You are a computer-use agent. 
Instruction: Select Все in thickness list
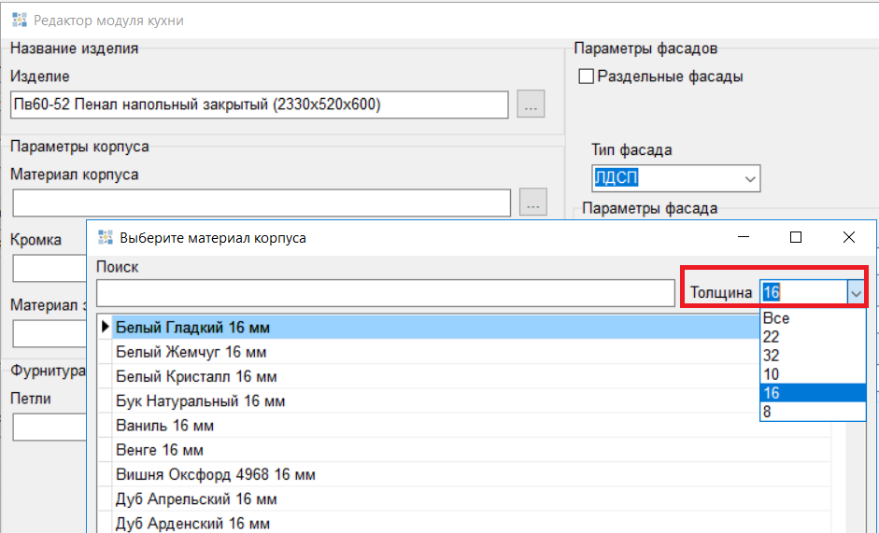[776, 318]
